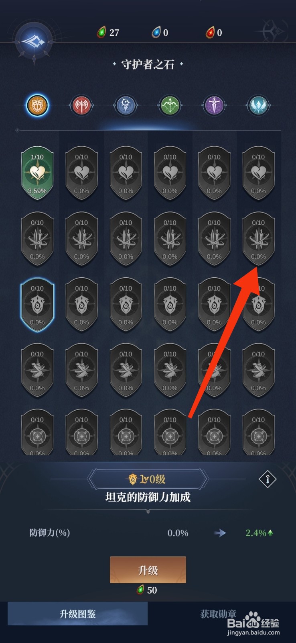Select the green bow archer class icon
This screenshot has height=643, width=296.
pos(170,106)
